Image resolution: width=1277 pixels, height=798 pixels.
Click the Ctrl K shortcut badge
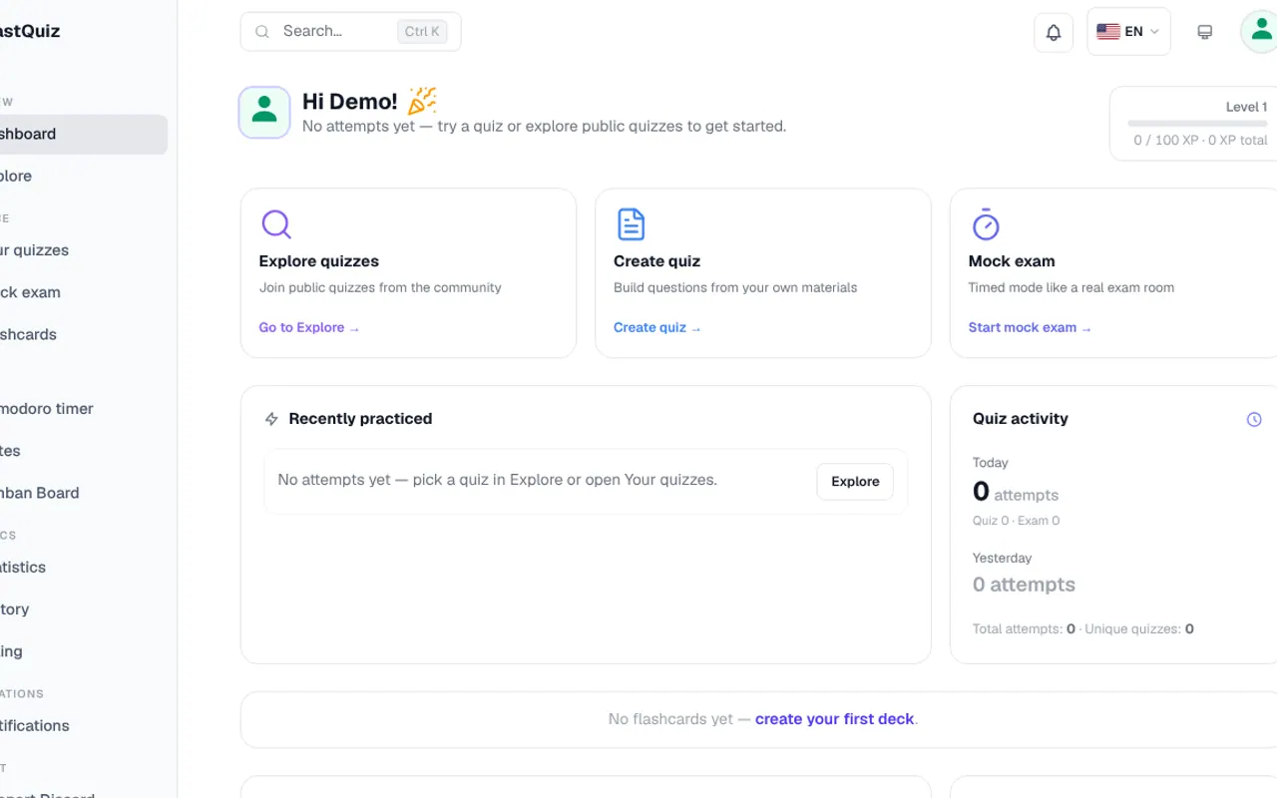422,32
